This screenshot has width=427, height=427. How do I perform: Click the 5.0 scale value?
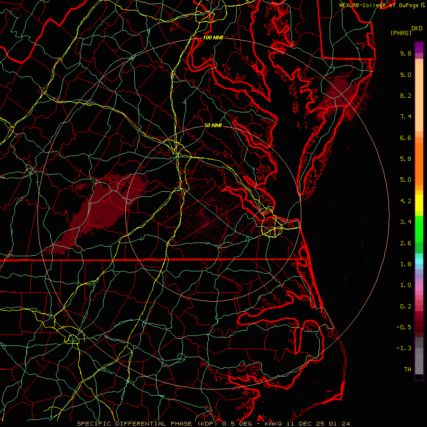(x=406, y=180)
